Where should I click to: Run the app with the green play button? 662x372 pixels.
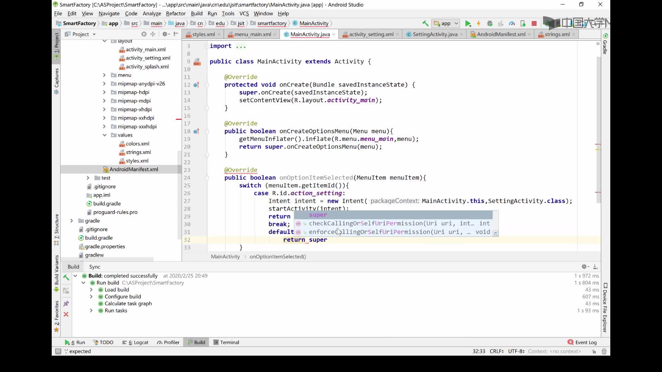pos(468,23)
